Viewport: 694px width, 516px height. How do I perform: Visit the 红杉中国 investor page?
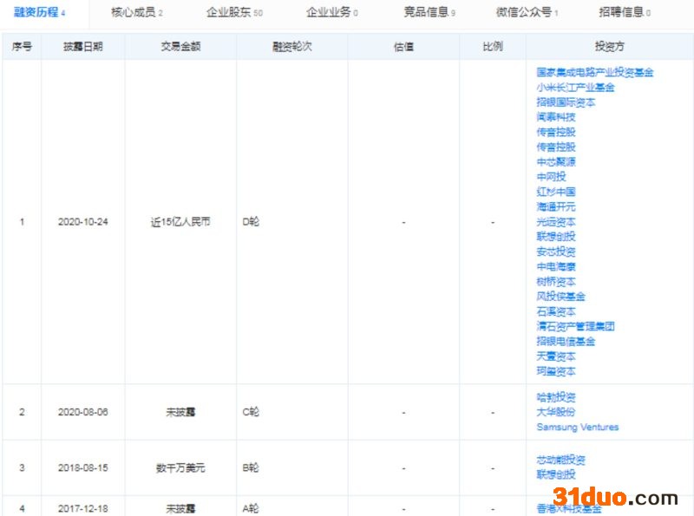[x=556, y=192]
